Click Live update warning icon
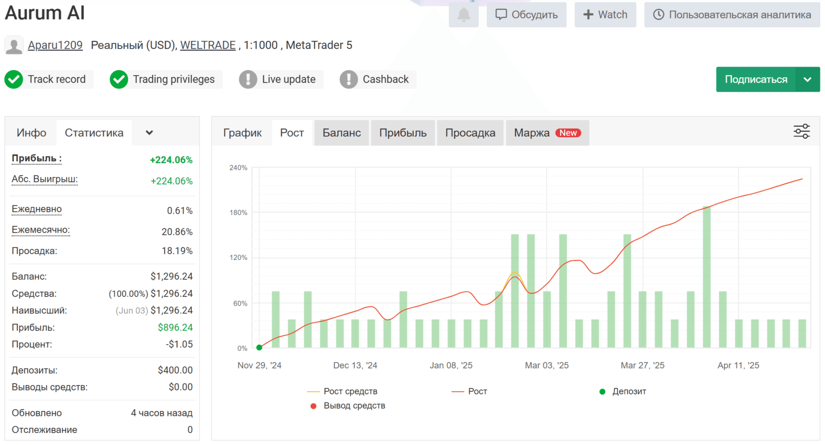The image size is (825, 445). 248,80
